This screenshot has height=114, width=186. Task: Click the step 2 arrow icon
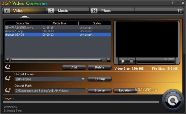8,78
